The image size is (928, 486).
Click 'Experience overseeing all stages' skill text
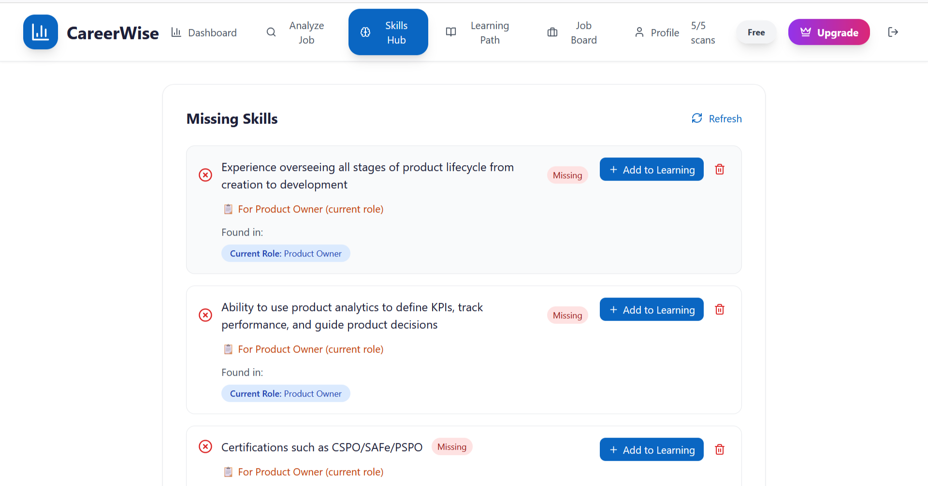(x=367, y=176)
